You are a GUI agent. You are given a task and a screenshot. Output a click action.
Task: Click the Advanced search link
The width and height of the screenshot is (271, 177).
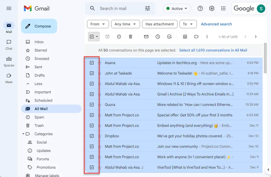coord(216,24)
